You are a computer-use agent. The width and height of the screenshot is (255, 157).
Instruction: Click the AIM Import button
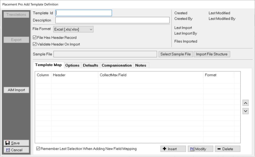(16, 90)
